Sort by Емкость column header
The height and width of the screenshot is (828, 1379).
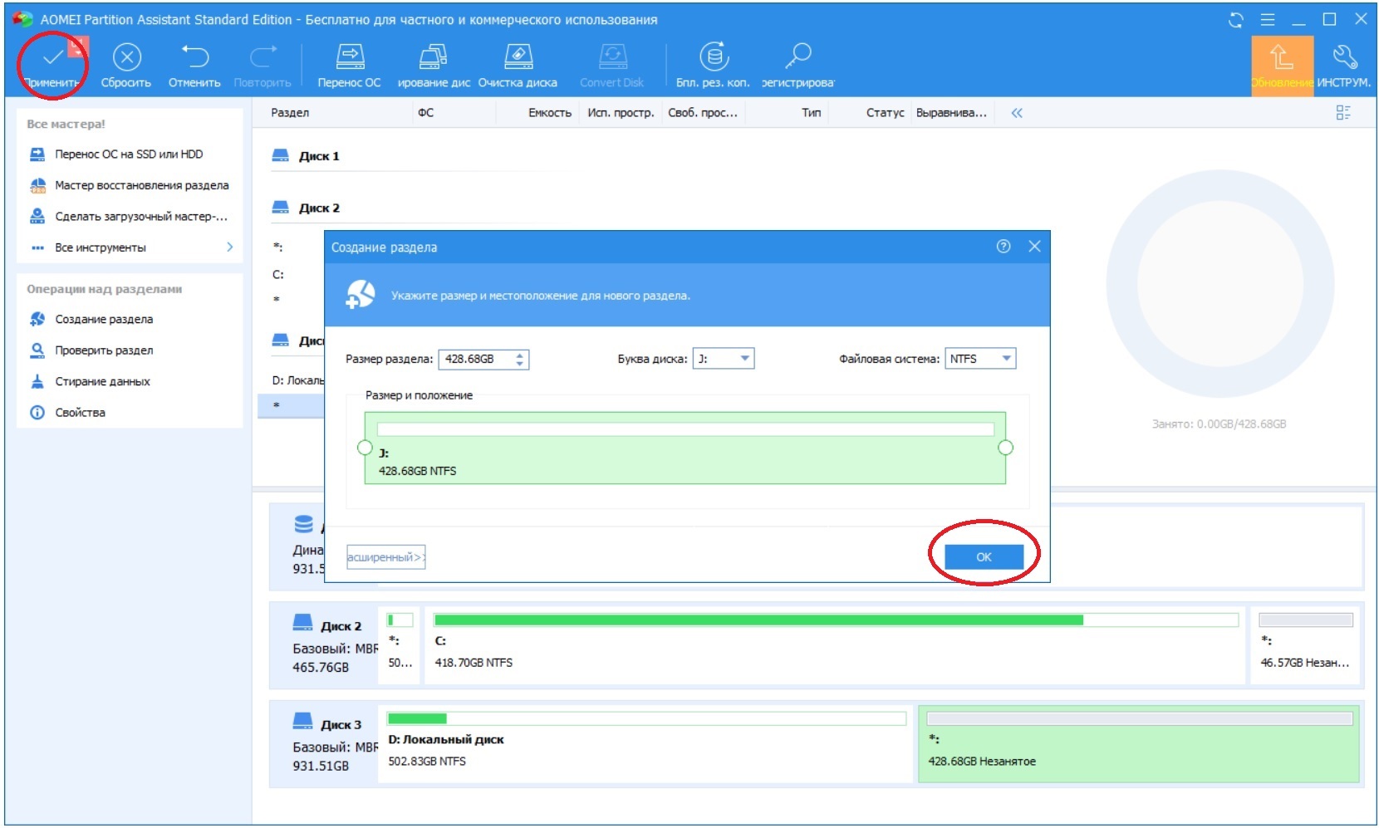(550, 113)
